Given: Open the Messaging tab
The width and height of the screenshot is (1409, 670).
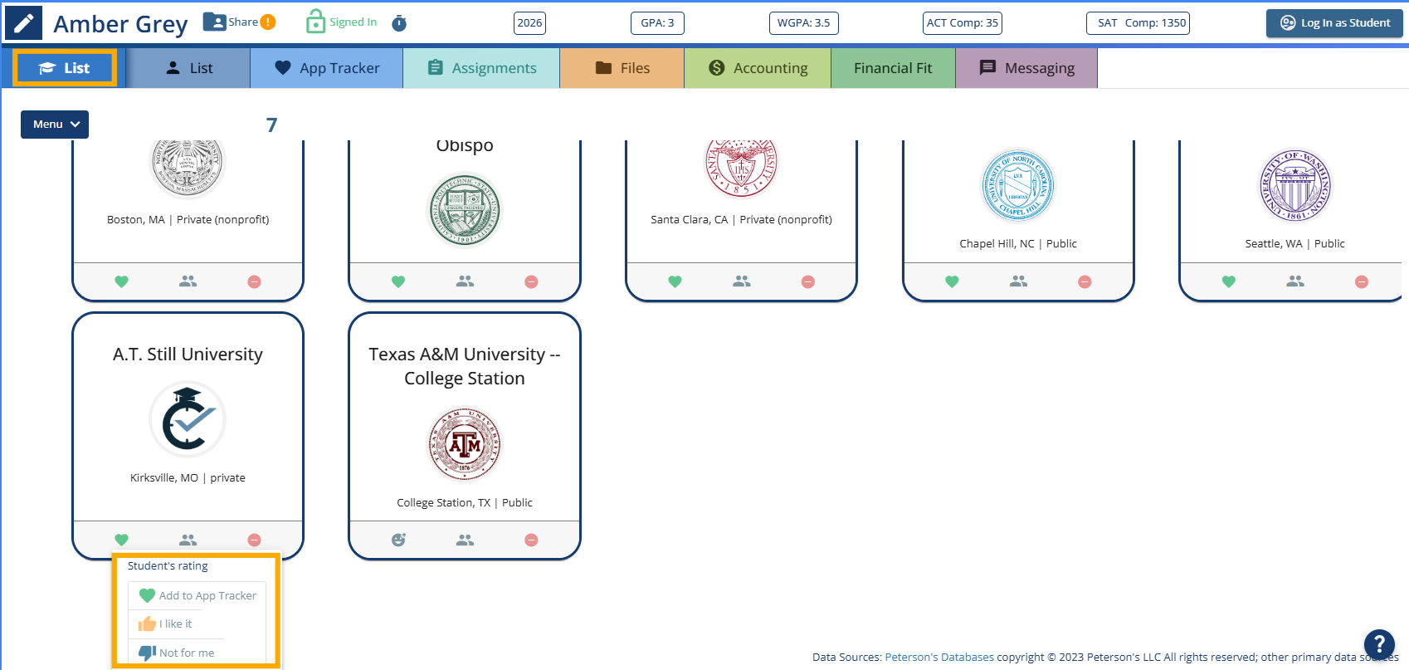Looking at the screenshot, I should coord(1026,68).
